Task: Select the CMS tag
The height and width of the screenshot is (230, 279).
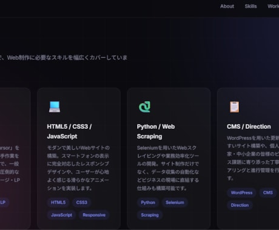Action: pyautogui.click(x=268, y=192)
